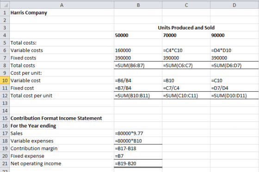The image size is (259, 172).
Task: Select column C header
Action: (186, 5)
